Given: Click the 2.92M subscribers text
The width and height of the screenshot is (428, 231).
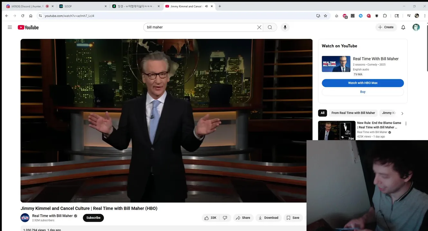Looking at the screenshot, I should click(x=43, y=220).
